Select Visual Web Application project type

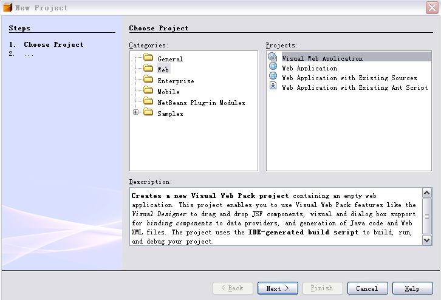[x=356, y=57]
